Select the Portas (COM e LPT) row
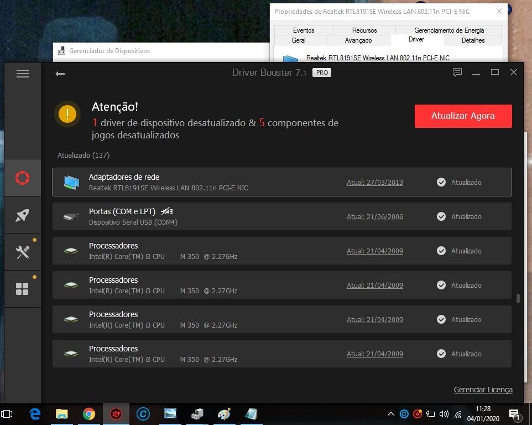 (x=282, y=216)
